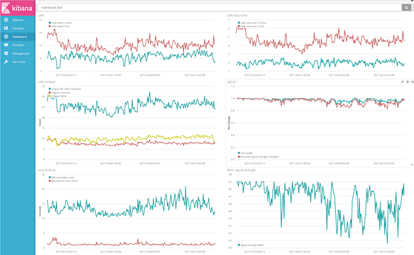The height and width of the screenshot is (255, 414).
Task: Click the search magnifier button
Action: tap(407, 8)
